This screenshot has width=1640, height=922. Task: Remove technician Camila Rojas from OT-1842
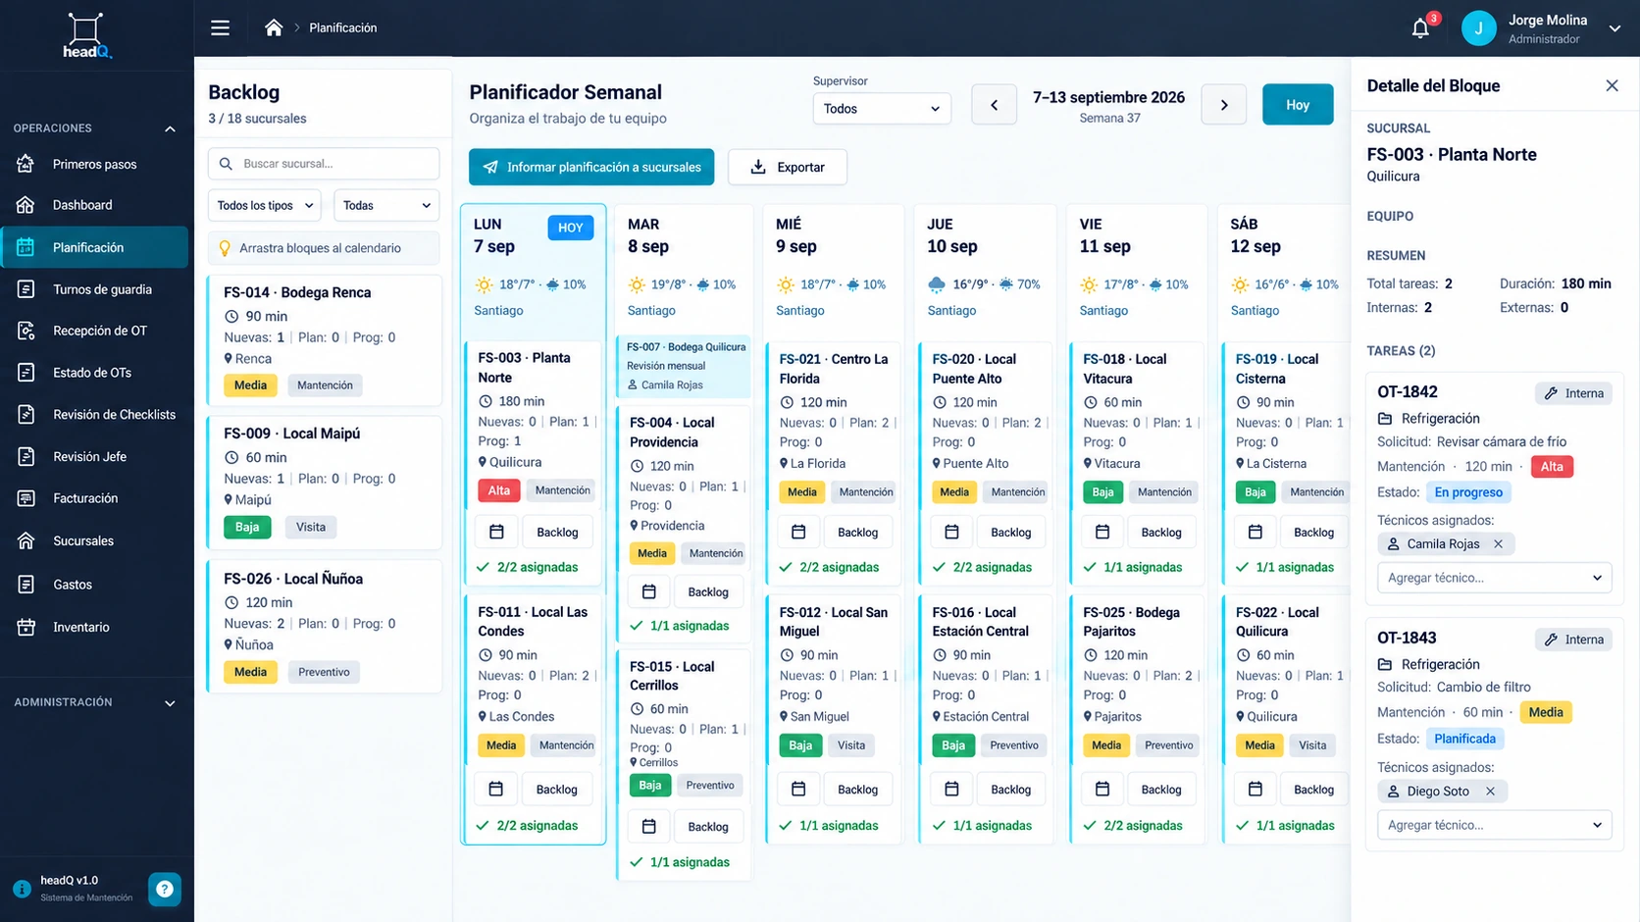(x=1498, y=543)
